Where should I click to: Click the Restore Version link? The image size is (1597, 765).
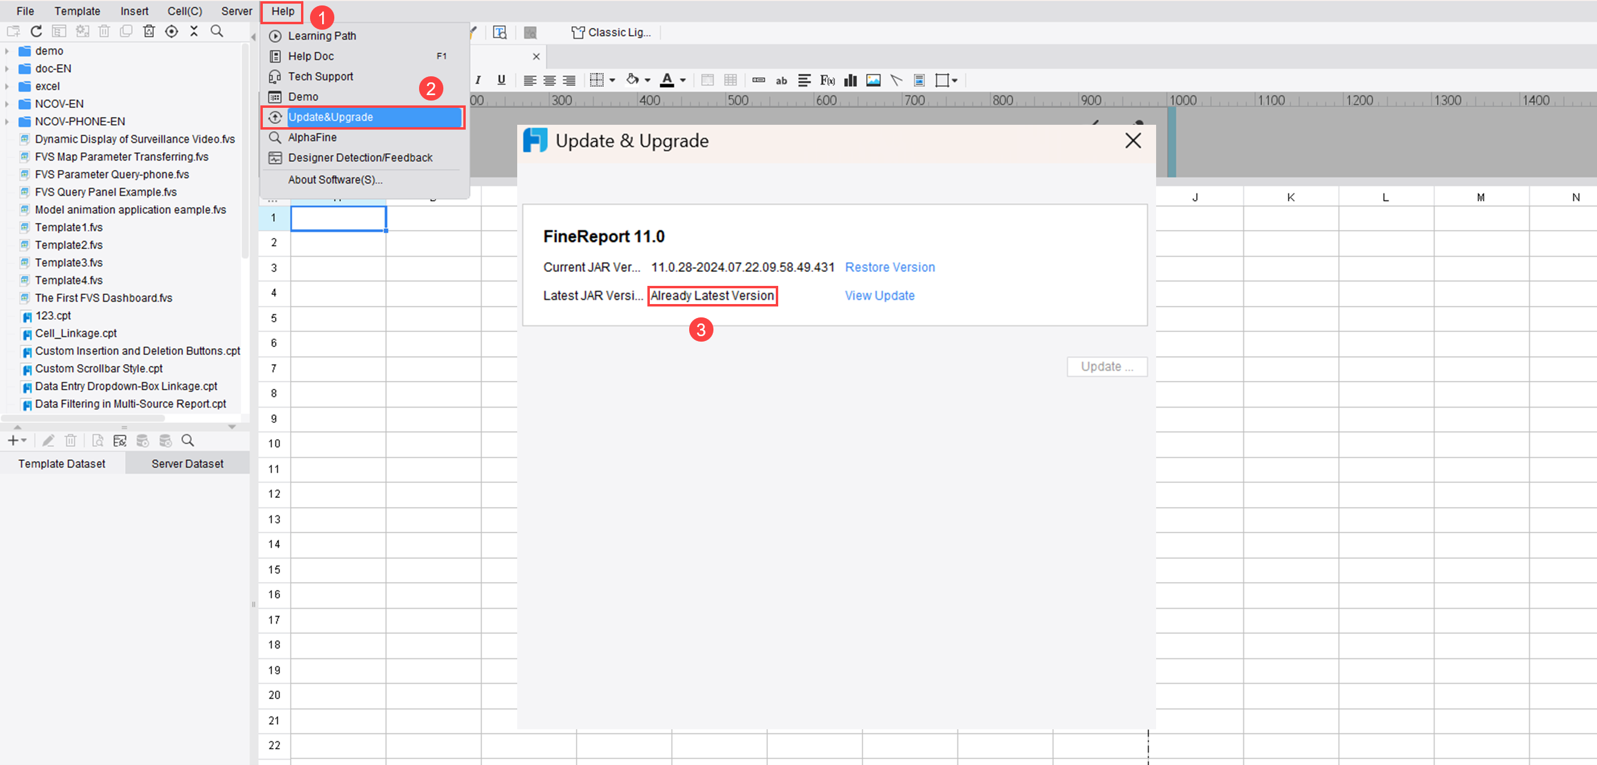(890, 267)
